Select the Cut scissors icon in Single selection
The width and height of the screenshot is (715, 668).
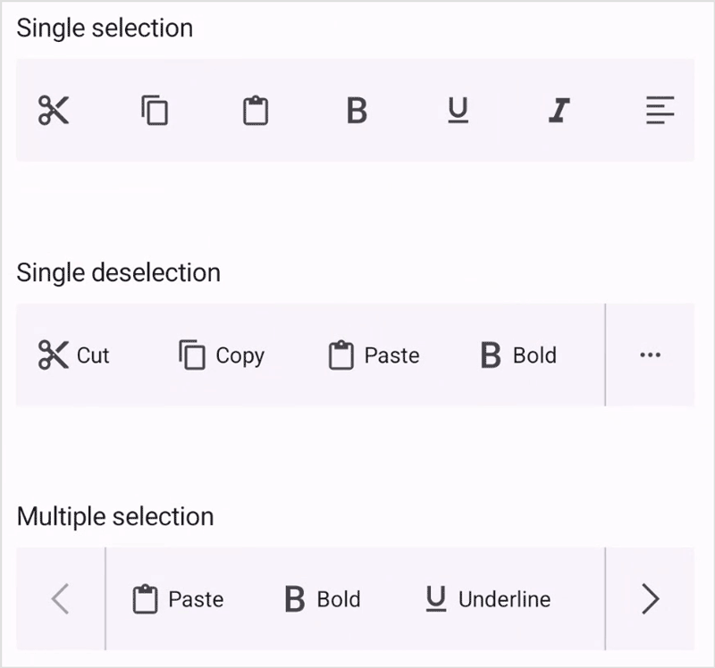pos(54,111)
